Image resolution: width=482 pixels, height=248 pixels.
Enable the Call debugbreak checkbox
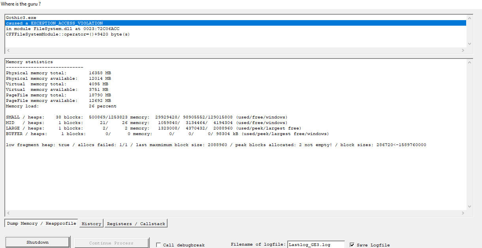tap(158, 245)
